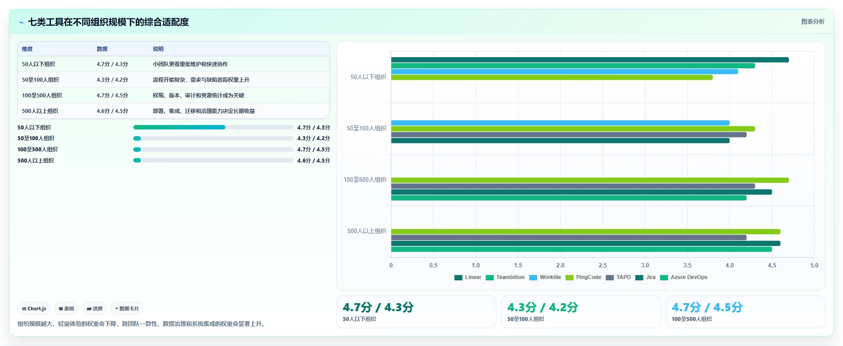Viewport: 843px width, 346px height.
Task: Select the text 权限、版本、审计和资源统计成为关键
Action: click(x=198, y=96)
